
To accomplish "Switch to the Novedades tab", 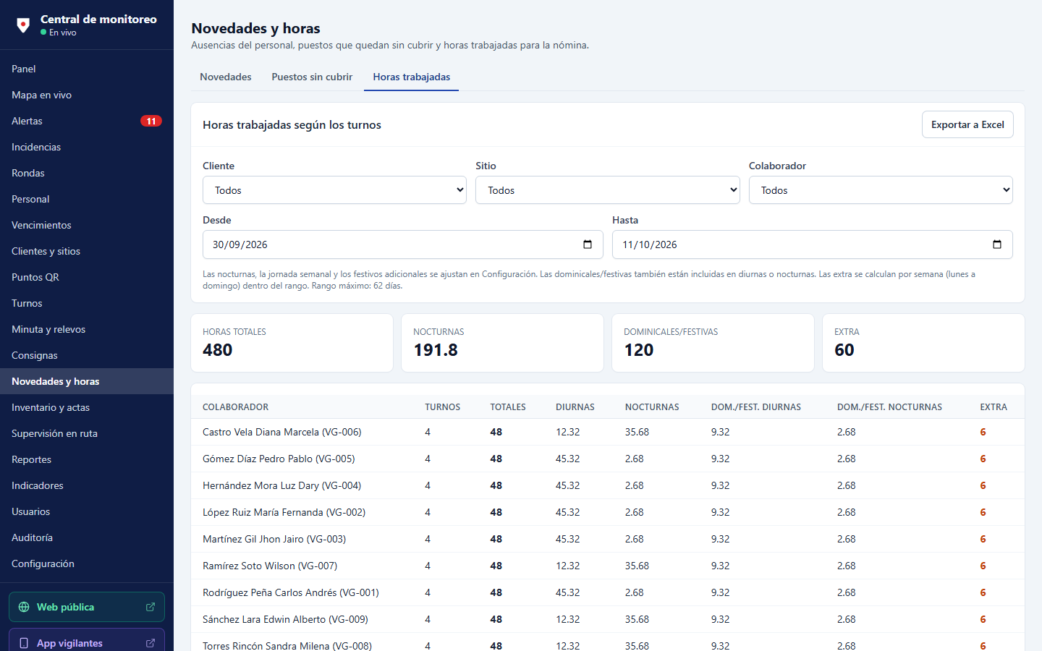I will point(226,77).
